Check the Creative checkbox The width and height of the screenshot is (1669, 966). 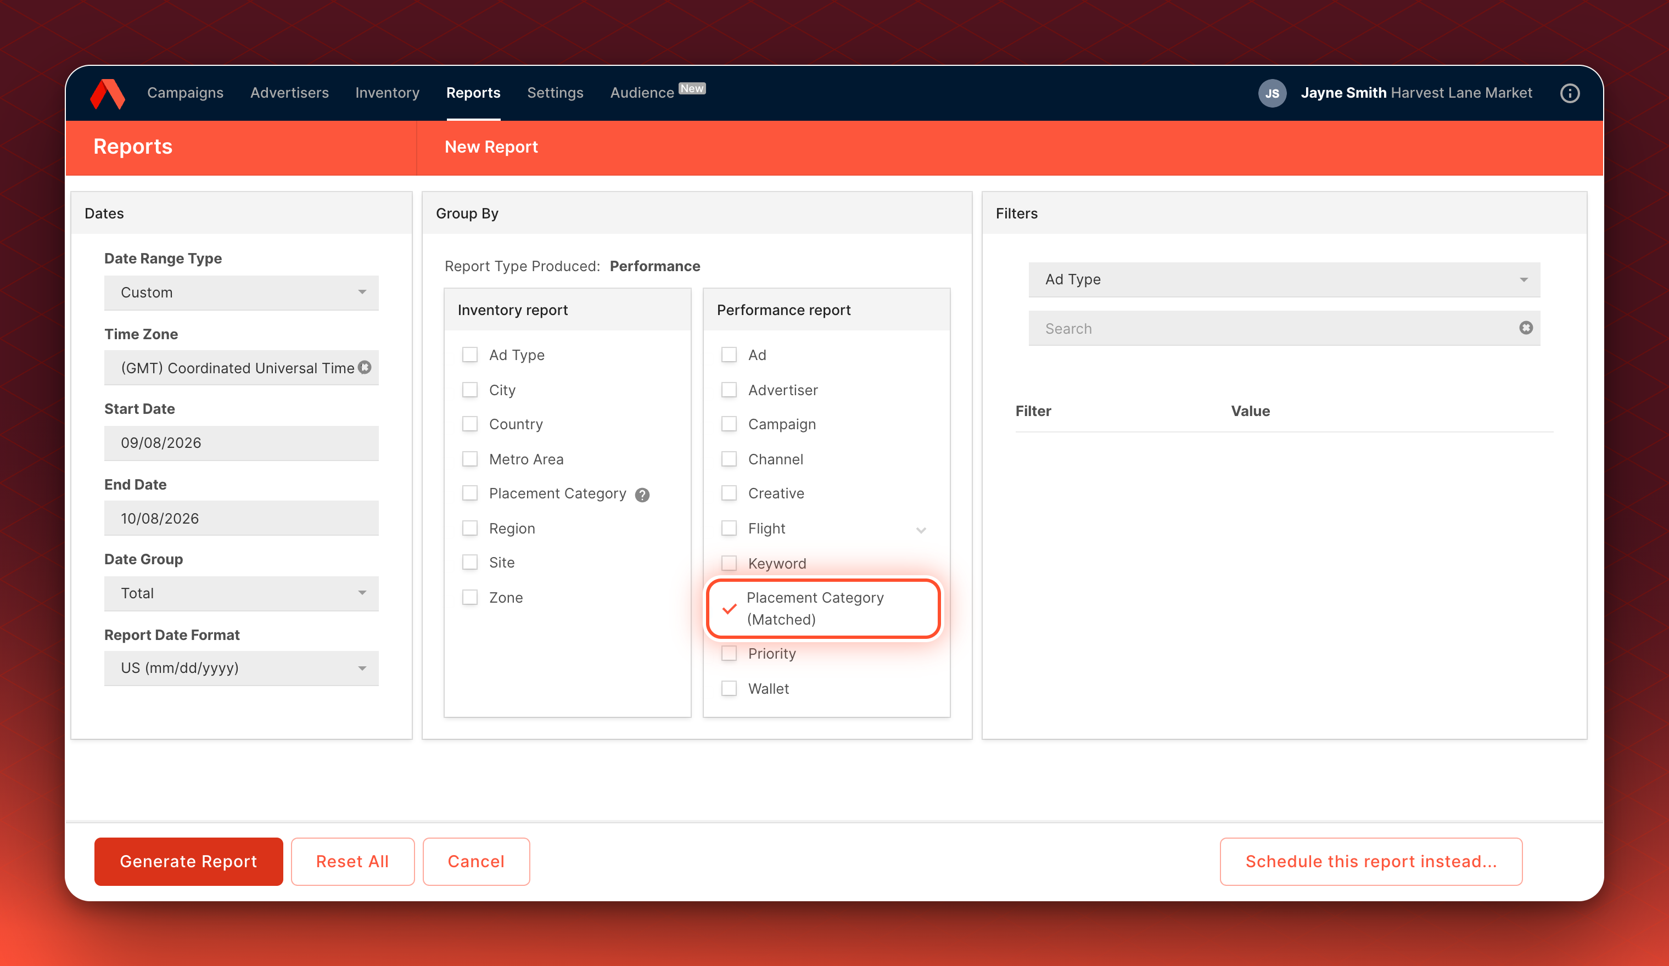pos(729,493)
